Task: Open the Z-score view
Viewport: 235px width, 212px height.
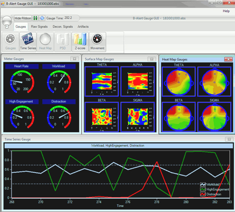Action: (x=80, y=42)
